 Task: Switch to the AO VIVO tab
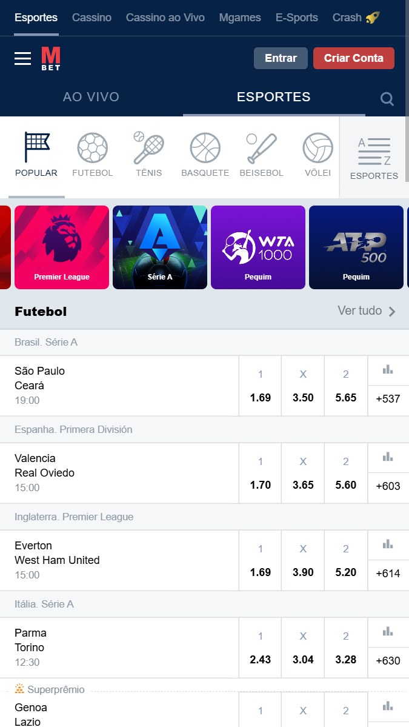pyautogui.click(x=91, y=97)
